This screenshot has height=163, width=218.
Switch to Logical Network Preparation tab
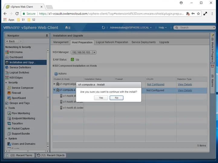[112, 42]
